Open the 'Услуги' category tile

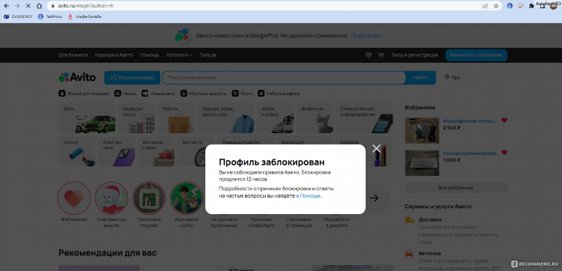77,151
